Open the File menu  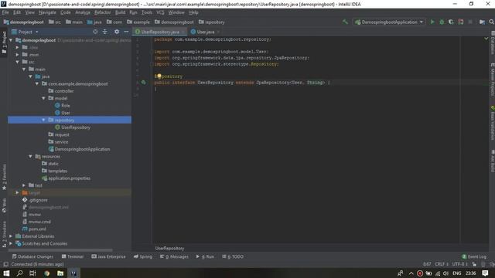point(5,12)
